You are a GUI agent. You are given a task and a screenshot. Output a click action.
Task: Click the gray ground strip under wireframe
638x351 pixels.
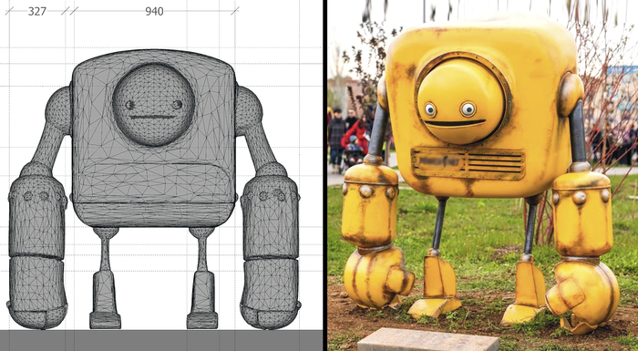161,340
